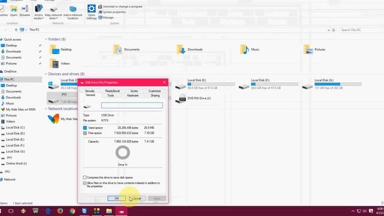
Task: Choose Uninstall or change a program
Action: coord(120,7)
